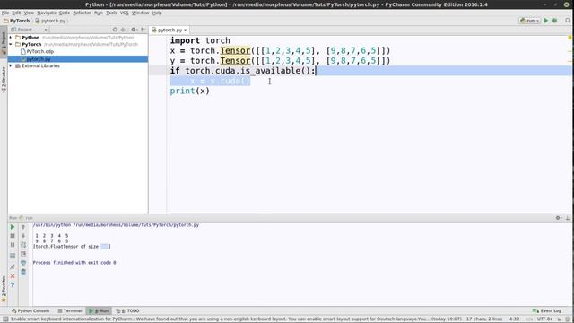This screenshot has width=574, height=323.
Task: Click PyTorch breadcrumb in navigation bar
Action: 16,21
